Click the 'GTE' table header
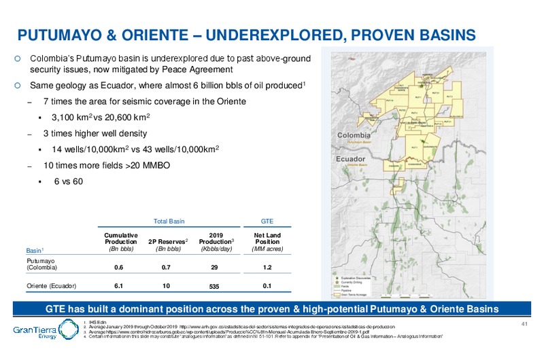Screen dimensions: 544x352 [x=267, y=222]
